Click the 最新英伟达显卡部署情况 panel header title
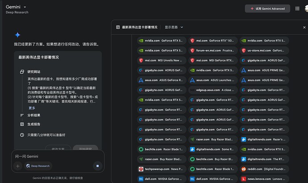The height and width of the screenshot is (183, 308). (140, 27)
